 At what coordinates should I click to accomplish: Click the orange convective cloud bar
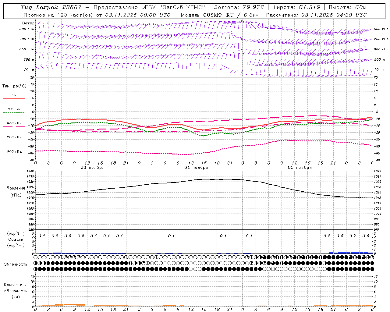[x=70, y=304]
